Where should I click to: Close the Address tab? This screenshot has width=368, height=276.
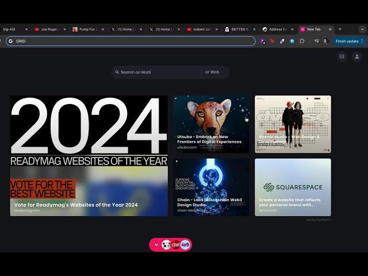point(293,29)
